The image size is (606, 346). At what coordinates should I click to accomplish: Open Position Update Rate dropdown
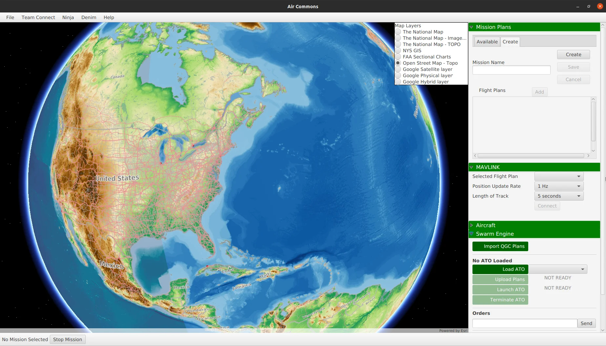[559, 186]
